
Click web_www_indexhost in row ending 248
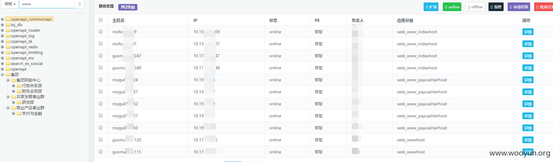[417, 68]
